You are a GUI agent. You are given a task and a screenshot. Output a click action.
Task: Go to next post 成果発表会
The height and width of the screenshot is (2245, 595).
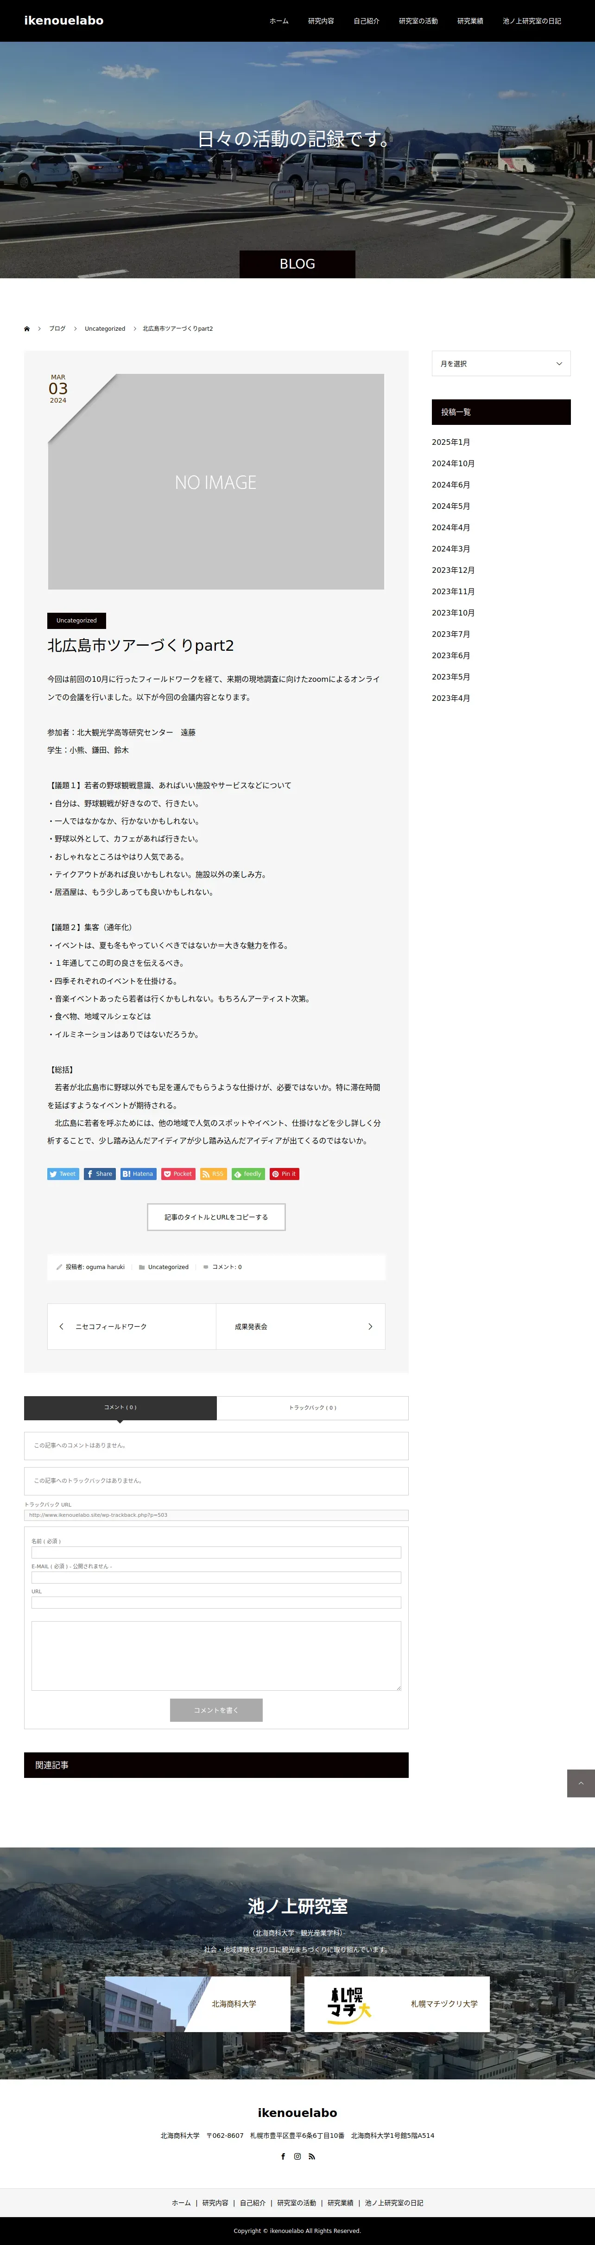[301, 1327]
